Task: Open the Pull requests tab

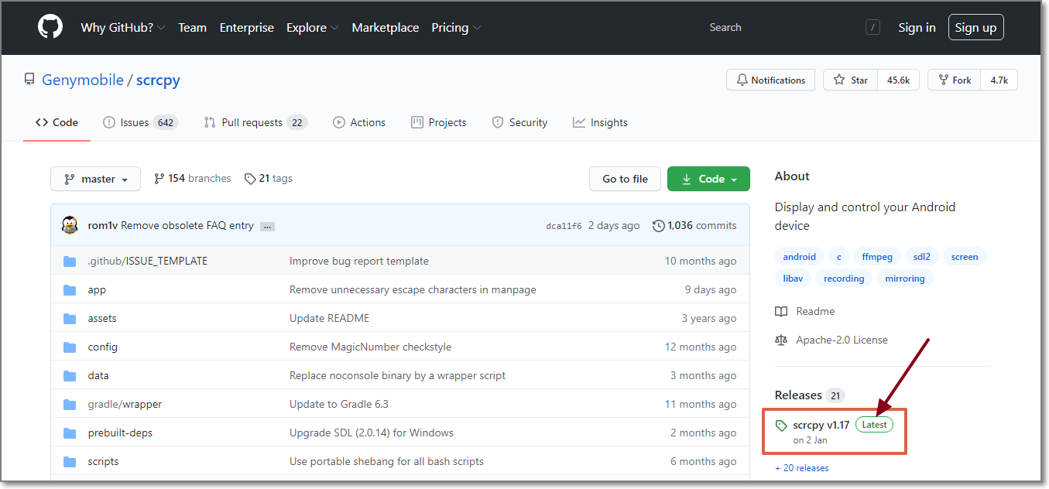Action: pyautogui.click(x=255, y=122)
